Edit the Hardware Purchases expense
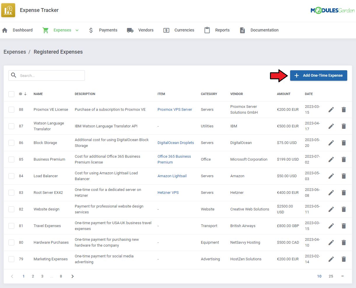 pyautogui.click(x=331, y=243)
